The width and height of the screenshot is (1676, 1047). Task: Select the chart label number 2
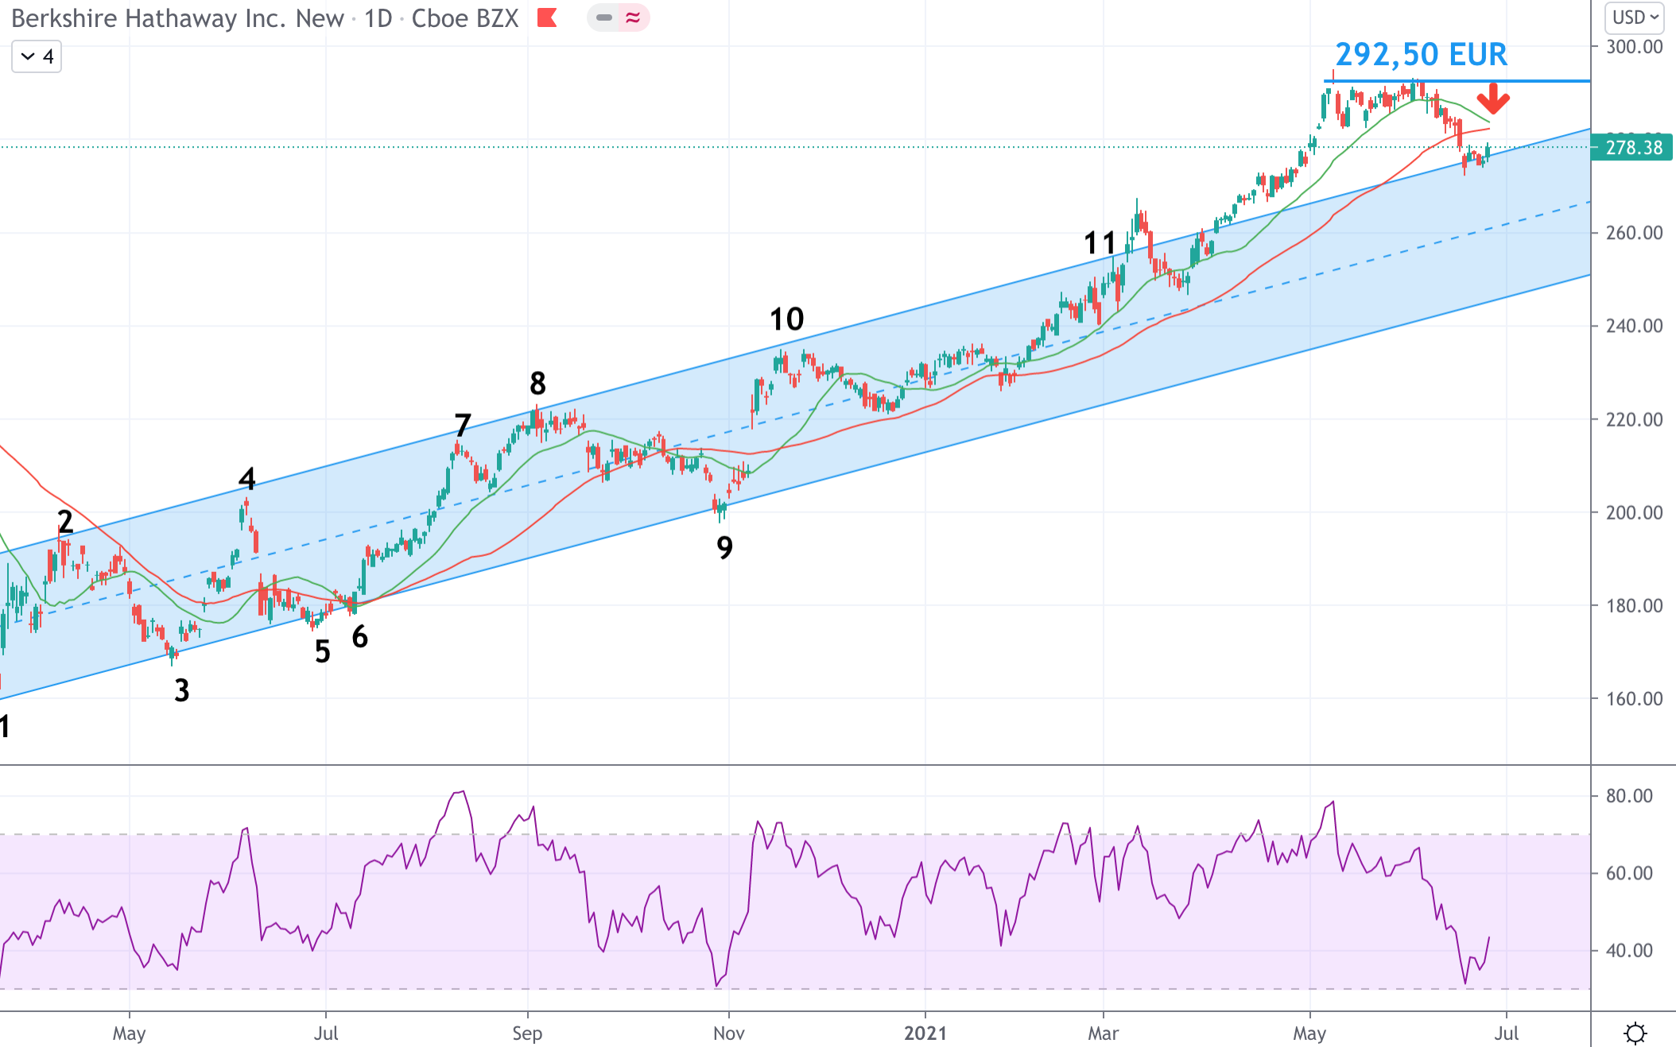pos(65,521)
